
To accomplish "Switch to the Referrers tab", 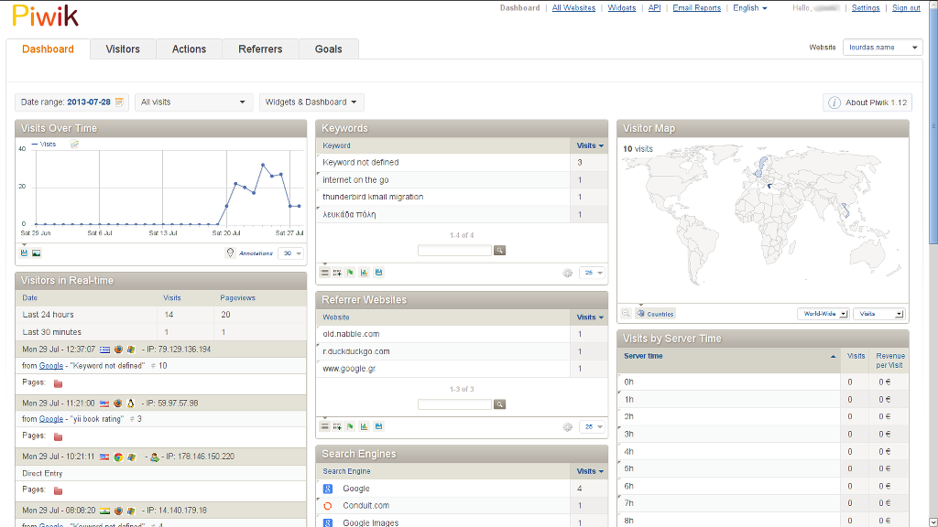I will coord(260,49).
